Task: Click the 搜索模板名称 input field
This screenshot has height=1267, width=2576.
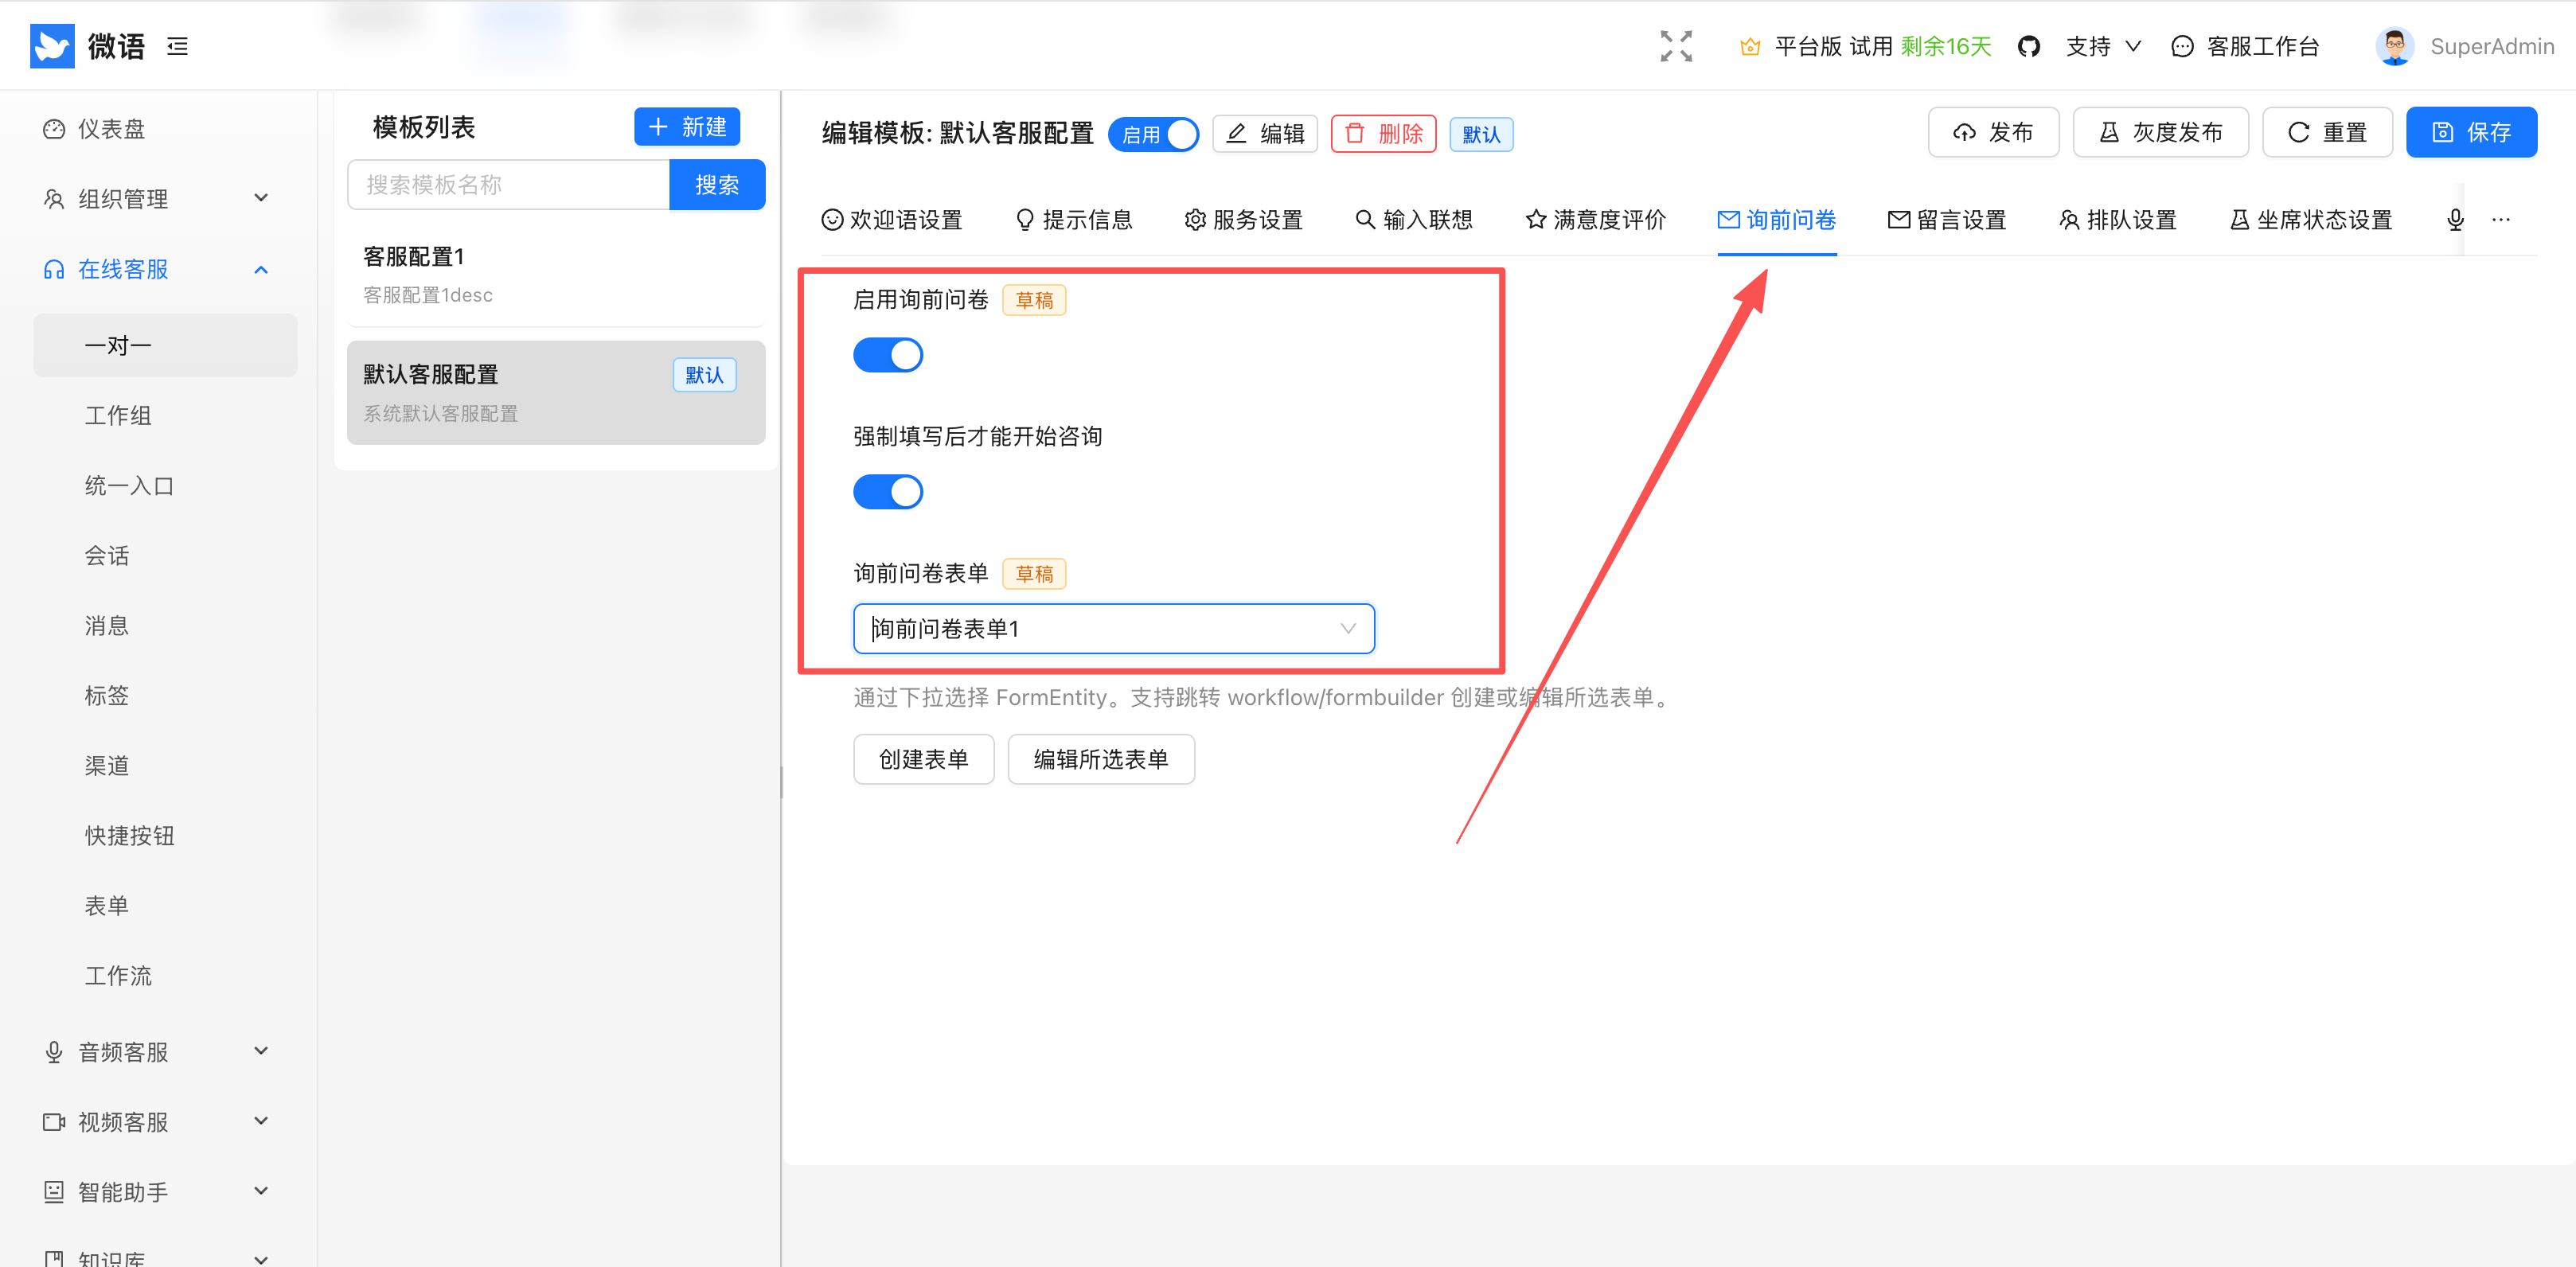Action: point(508,185)
